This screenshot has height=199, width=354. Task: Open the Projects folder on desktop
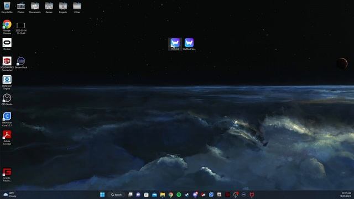[63, 7]
